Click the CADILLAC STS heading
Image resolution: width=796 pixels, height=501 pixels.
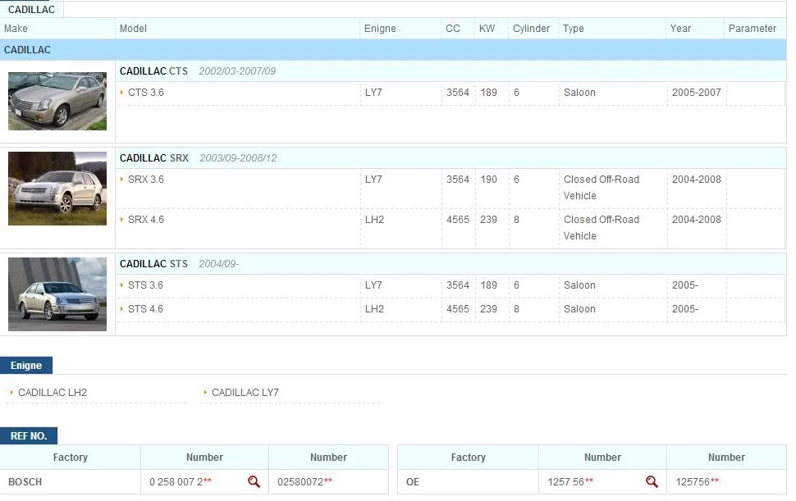point(153,264)
